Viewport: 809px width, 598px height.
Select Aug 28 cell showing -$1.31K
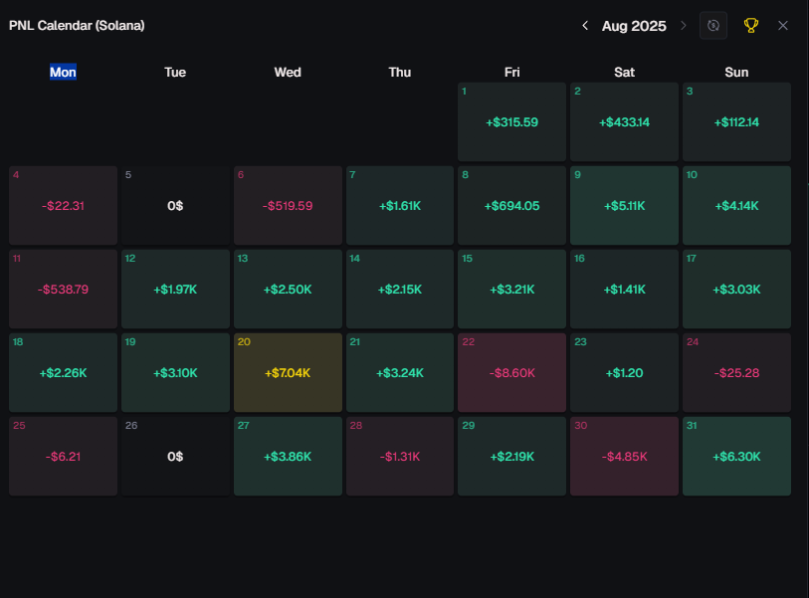tap(400, 456)
